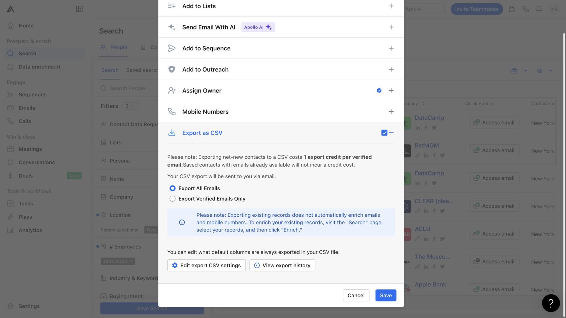Viewport: 566px width, 318px height.
Task: Click the Tasks checkbox icon
Action: [11, 203]
